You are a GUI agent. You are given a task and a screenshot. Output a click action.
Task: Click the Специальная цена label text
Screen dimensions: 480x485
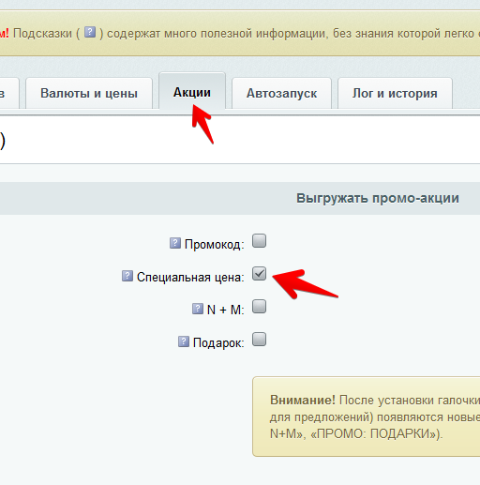pos(190,277)
